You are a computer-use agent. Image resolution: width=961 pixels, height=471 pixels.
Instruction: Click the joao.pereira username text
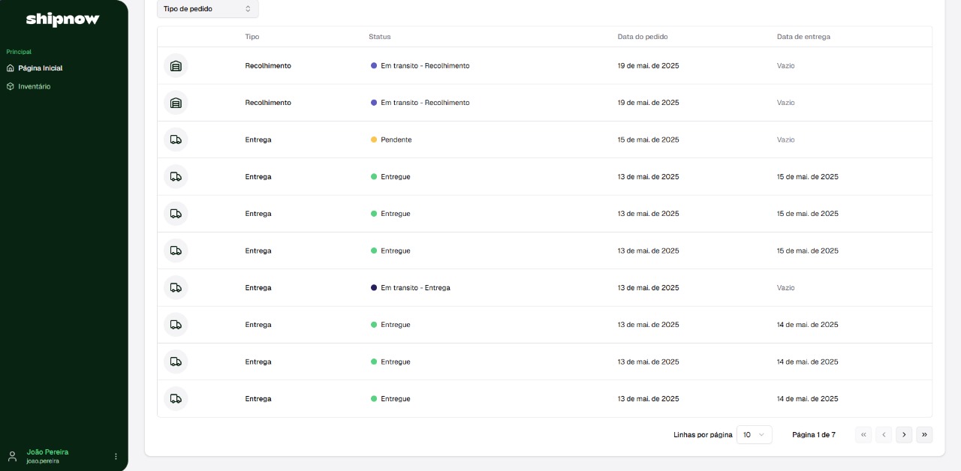point(43,461)
